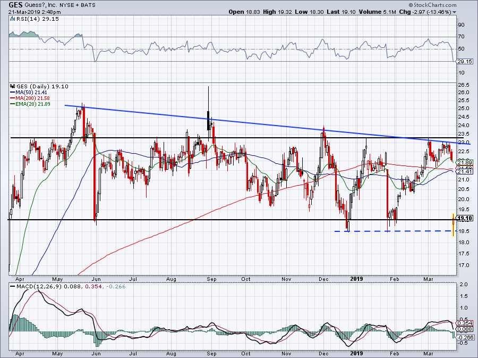The height and width of the screenshot is (358, 478).
Task: Click Jun on the price chart date axis
Action: coord(96,279)
